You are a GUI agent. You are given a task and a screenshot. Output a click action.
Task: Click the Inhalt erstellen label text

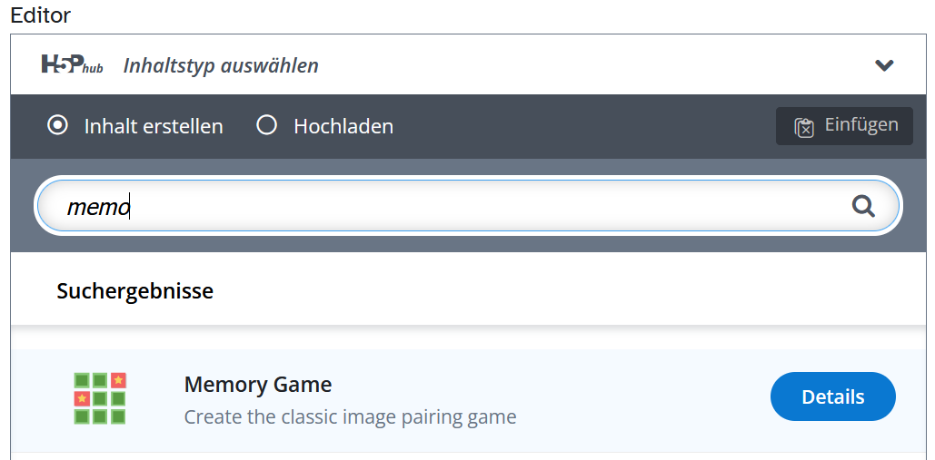[154, 126]
